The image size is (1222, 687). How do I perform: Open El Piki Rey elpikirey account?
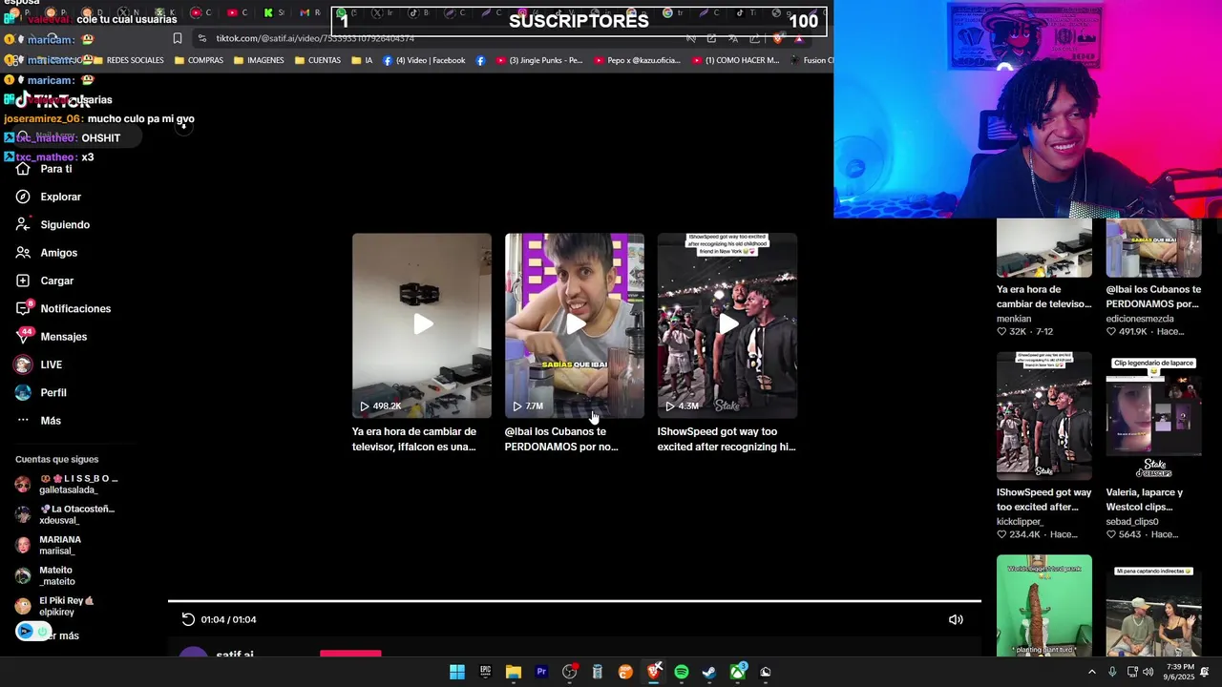pyautogui.click(x=54, y=606)
